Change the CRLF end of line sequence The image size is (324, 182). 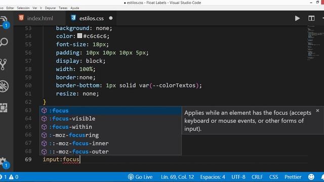point(257,177)
